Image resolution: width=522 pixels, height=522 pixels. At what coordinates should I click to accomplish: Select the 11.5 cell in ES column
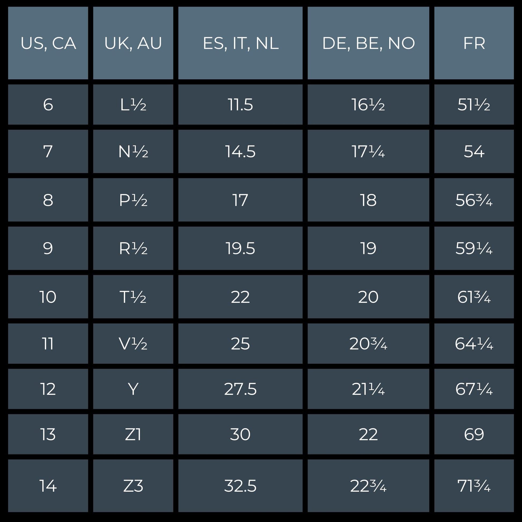[x=240, y=105]
